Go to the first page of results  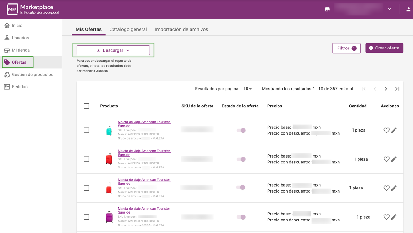click(x=364, y=89)
